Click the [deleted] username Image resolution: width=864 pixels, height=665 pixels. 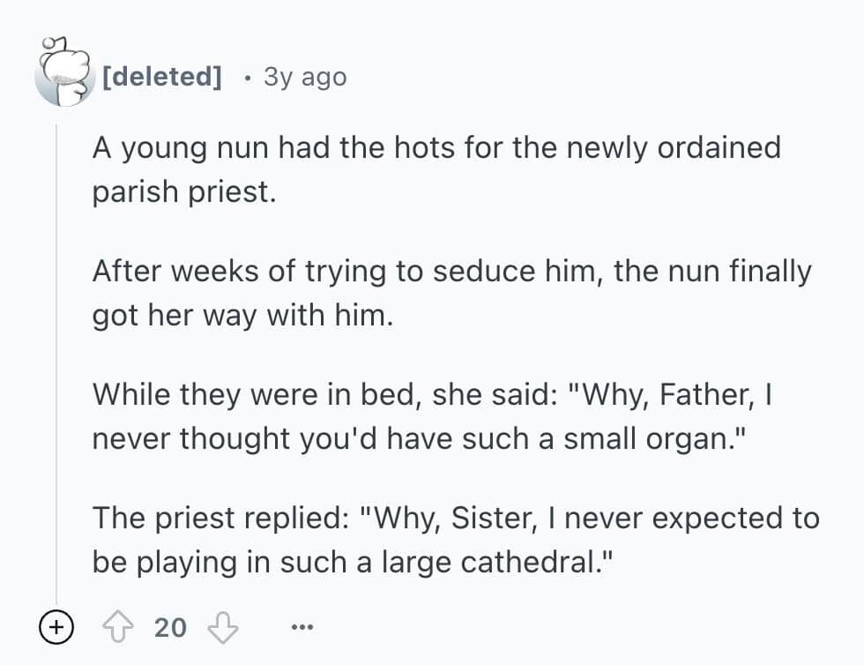(161, 77)
